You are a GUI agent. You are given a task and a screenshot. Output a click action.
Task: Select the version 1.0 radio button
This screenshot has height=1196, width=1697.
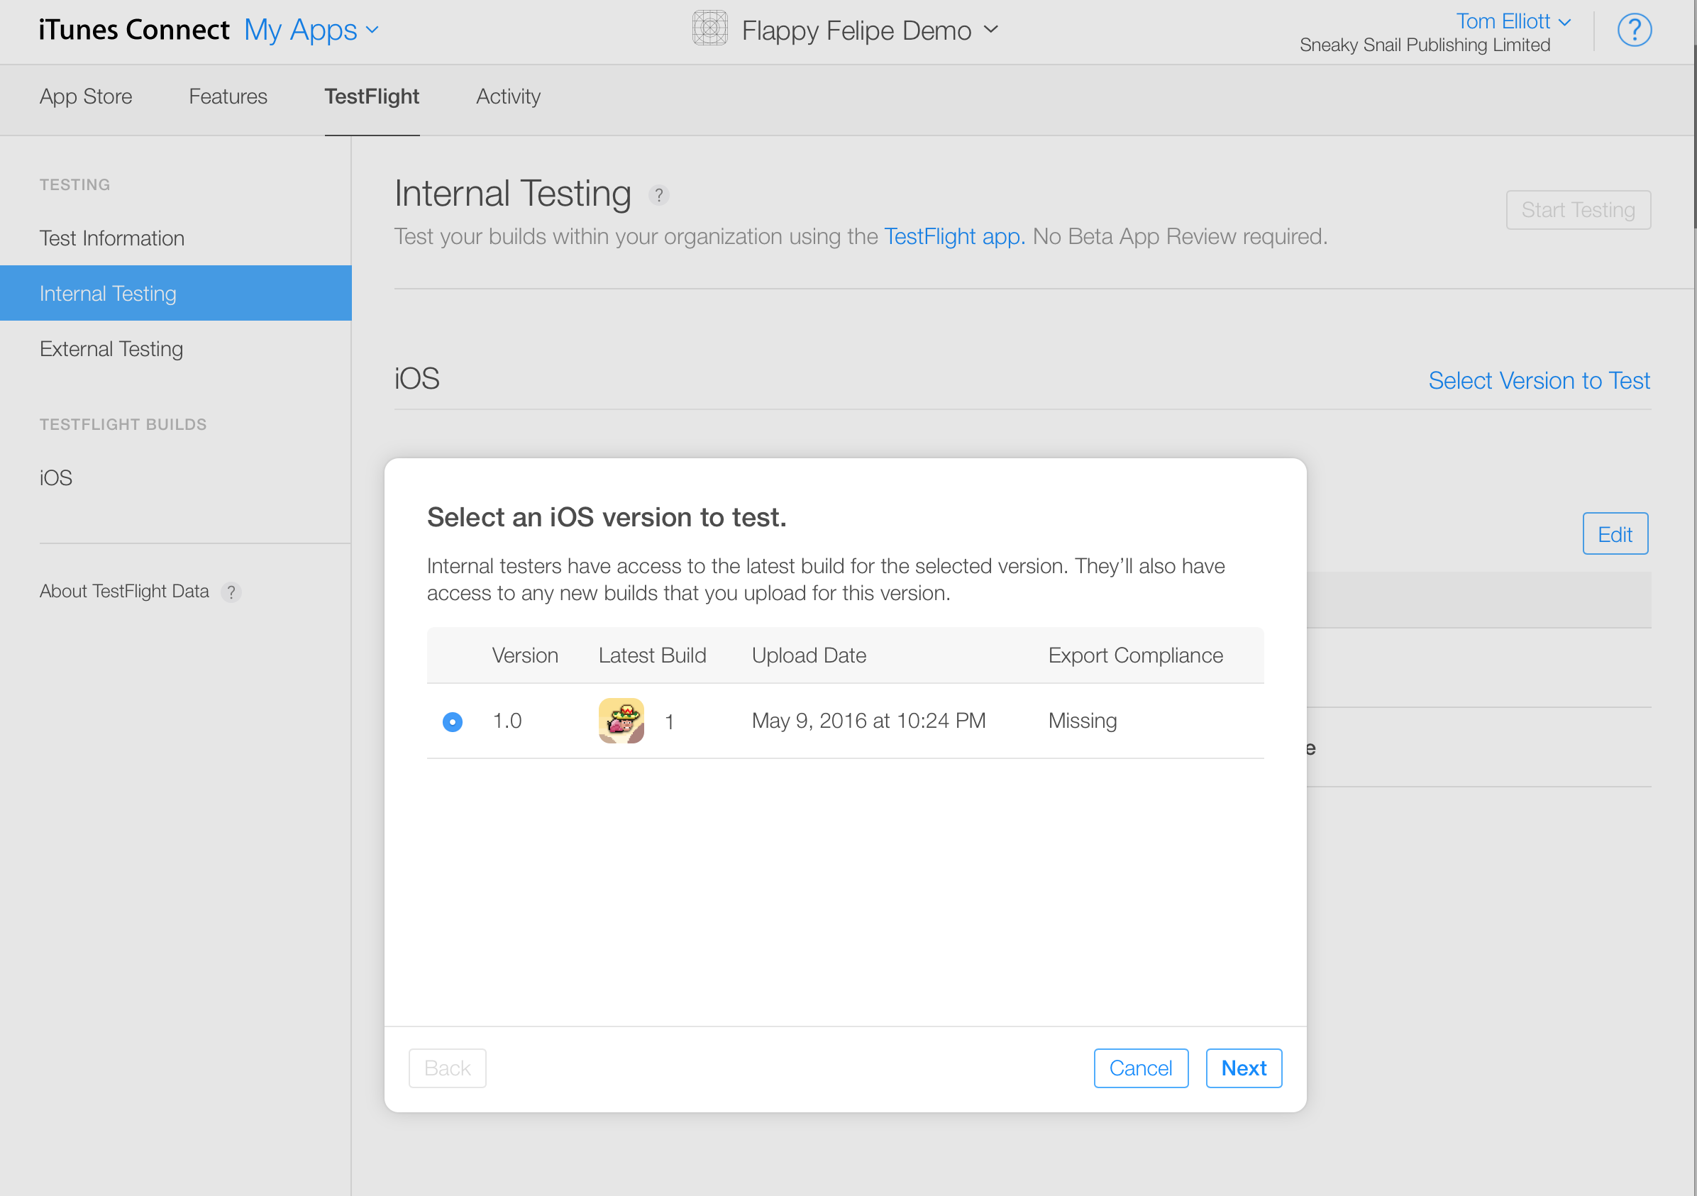pos(453,721)
